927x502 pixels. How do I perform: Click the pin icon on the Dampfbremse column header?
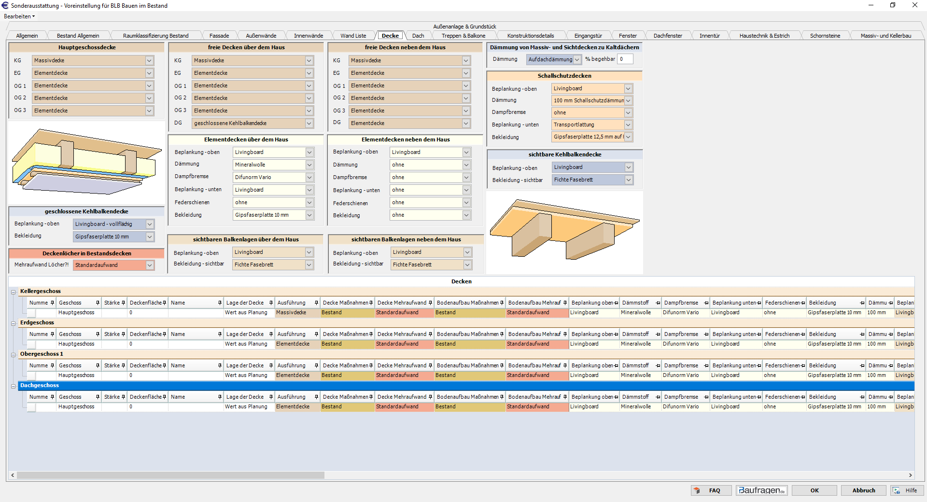tap(706, 303)
